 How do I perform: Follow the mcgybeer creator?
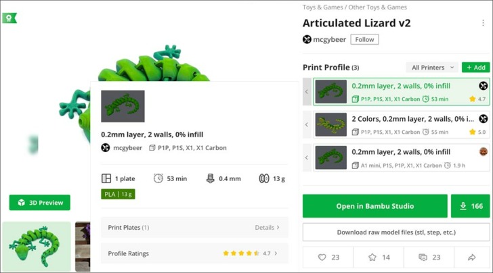[x=364, y=39]
